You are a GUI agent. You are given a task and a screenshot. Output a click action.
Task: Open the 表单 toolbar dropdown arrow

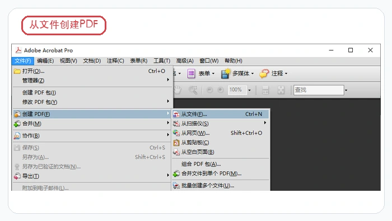(x=213, y=74)
